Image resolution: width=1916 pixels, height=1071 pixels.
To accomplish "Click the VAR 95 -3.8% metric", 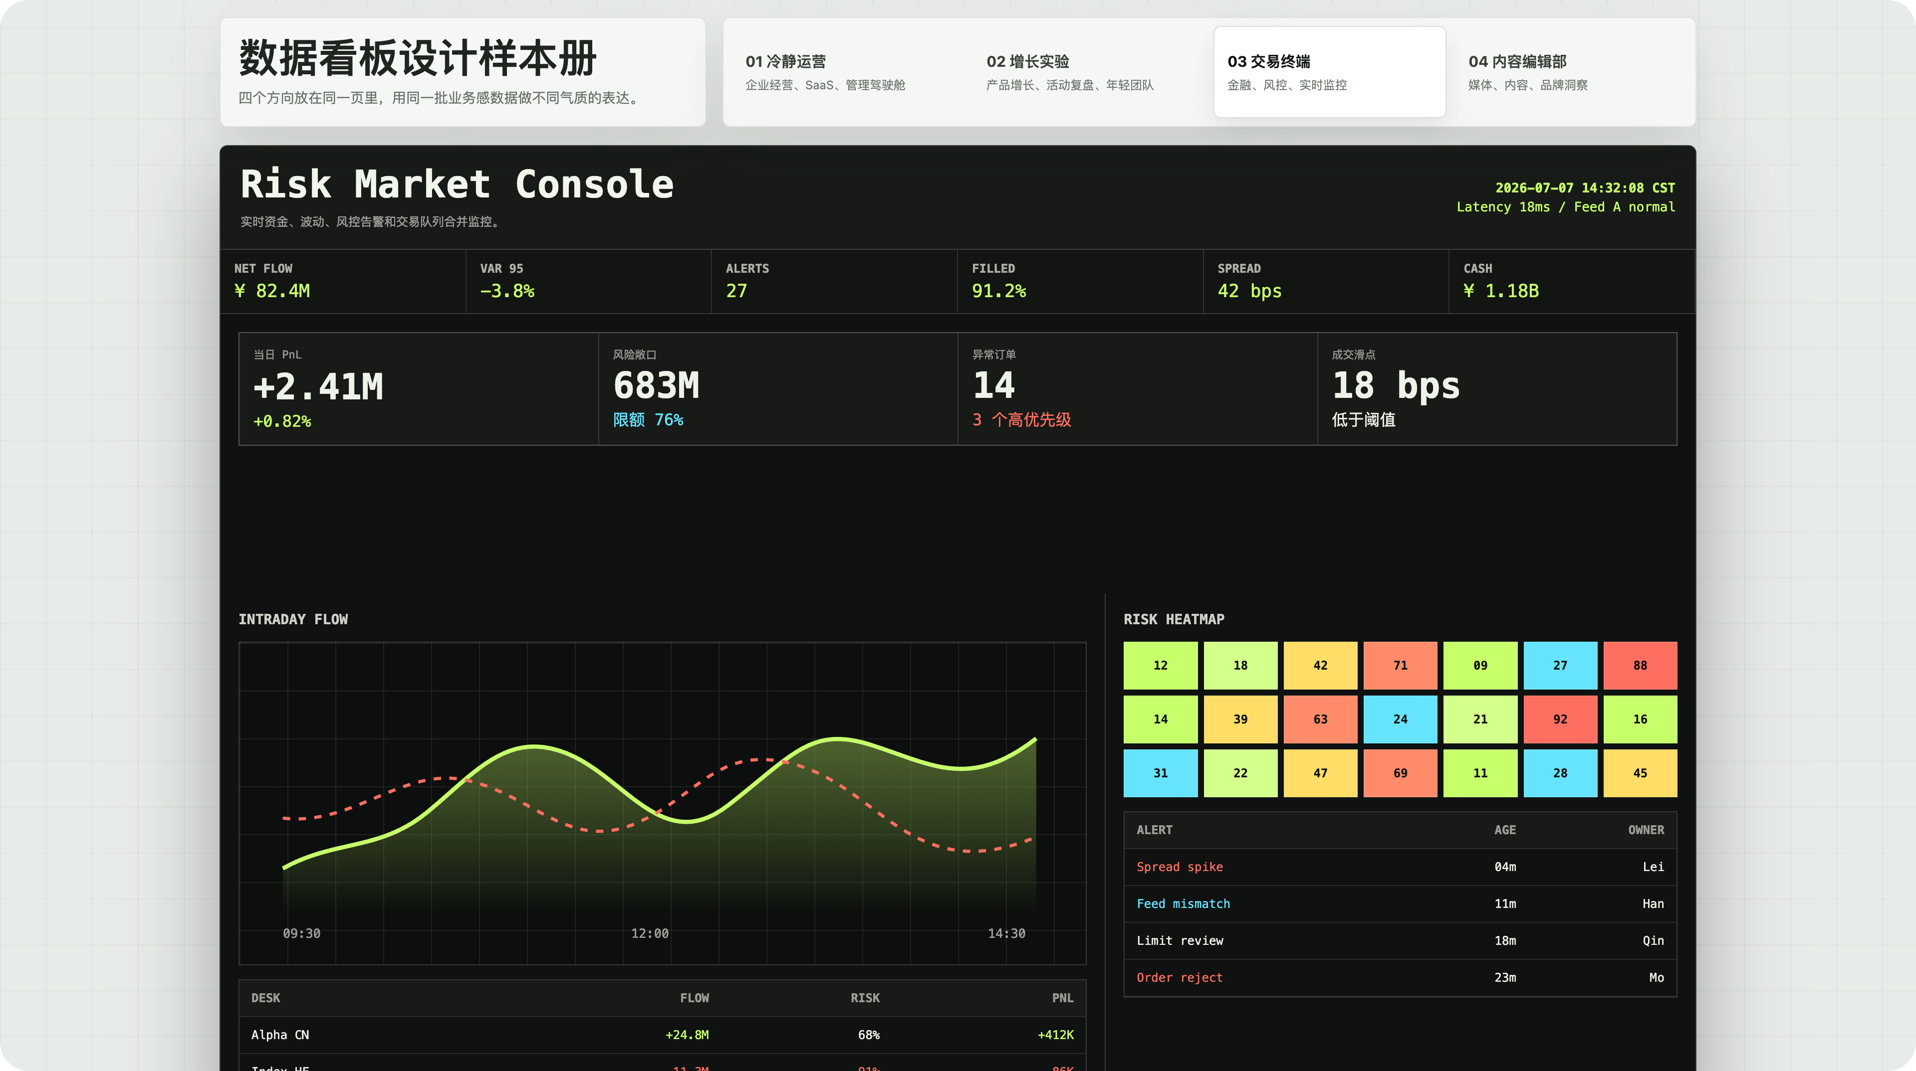I will pyautogui.click(x=588, y=281).
